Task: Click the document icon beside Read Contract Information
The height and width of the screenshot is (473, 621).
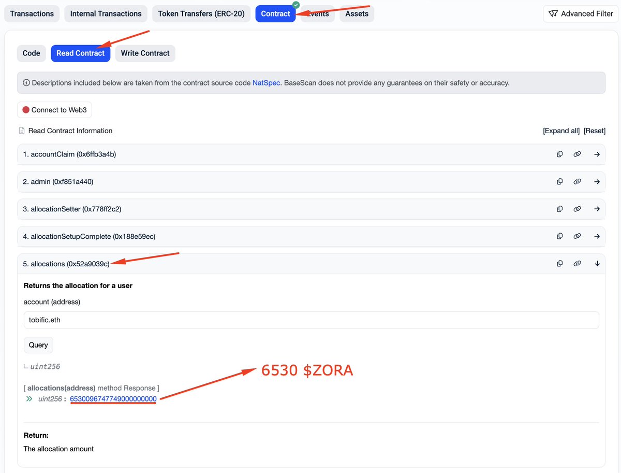Action: pyautogui.click(x=22, y=131)
